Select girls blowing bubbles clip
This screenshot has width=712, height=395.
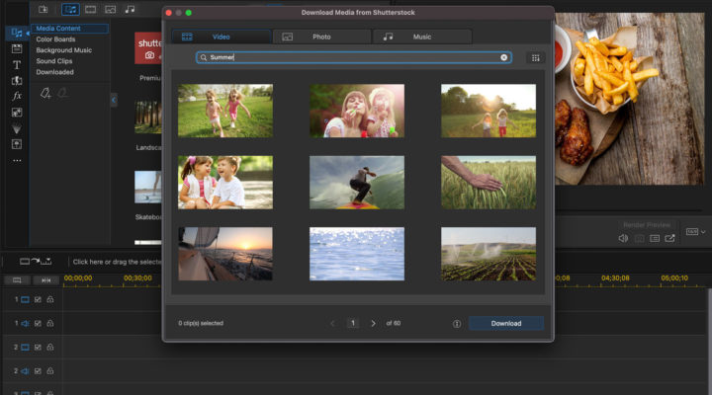(357, 111)
